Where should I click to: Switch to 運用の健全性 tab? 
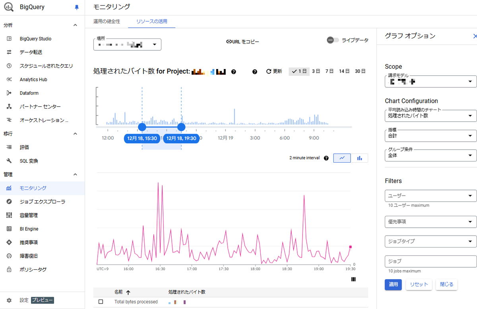click(107, 21)
